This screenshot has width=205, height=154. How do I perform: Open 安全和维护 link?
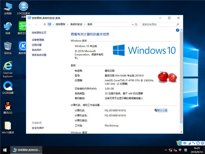38,128
